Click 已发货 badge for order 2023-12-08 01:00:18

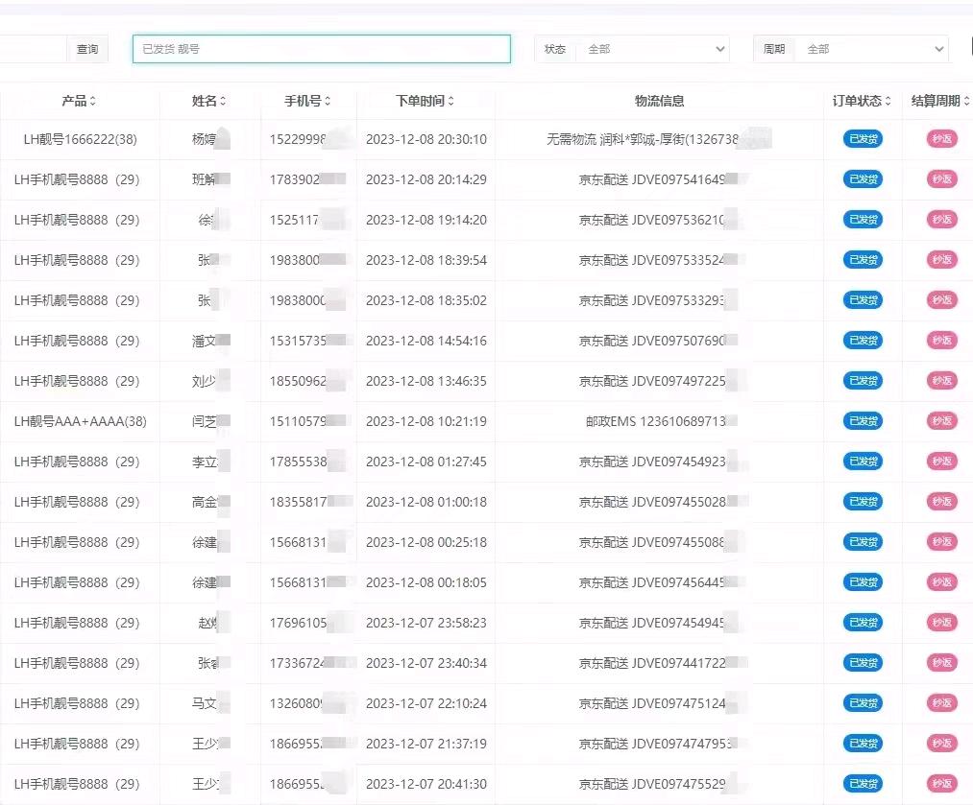(863, 502)
